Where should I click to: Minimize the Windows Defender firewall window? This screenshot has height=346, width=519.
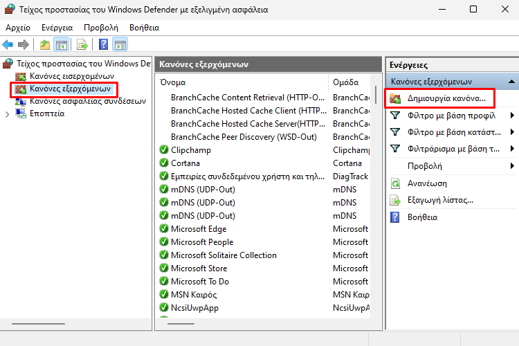pyautogui.click(x=442, y=9)
